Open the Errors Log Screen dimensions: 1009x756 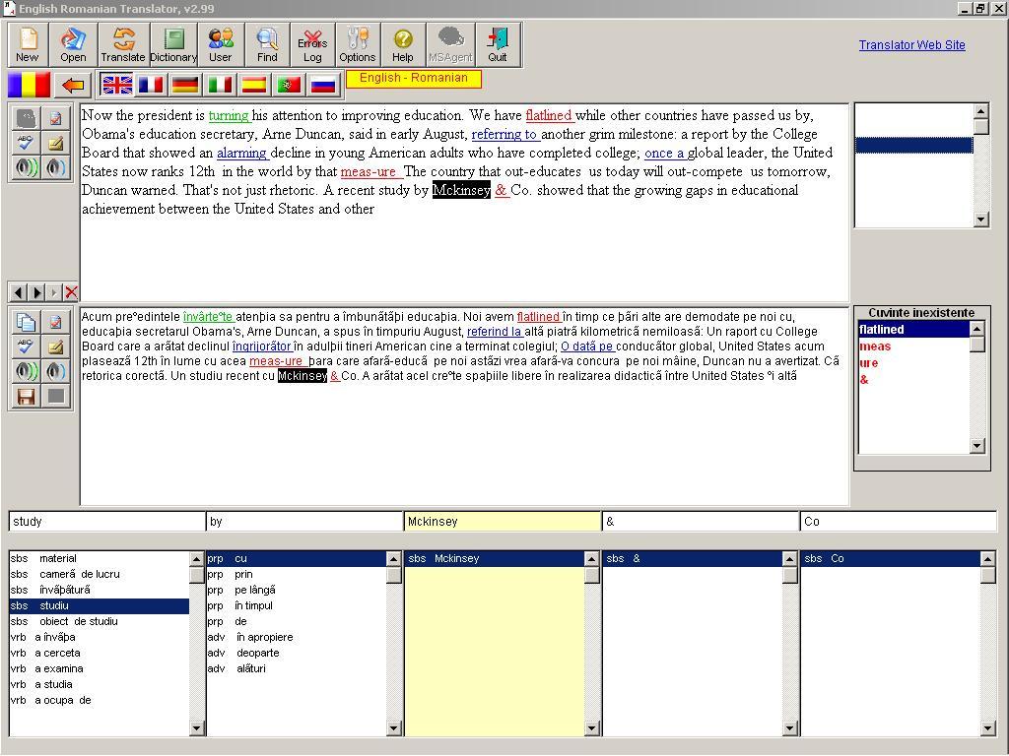pos(312,44)
